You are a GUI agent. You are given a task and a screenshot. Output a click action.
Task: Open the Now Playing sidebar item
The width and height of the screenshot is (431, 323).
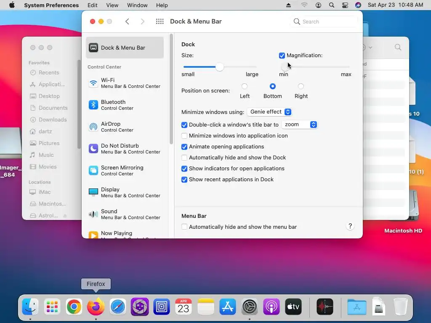click(125, 234)
